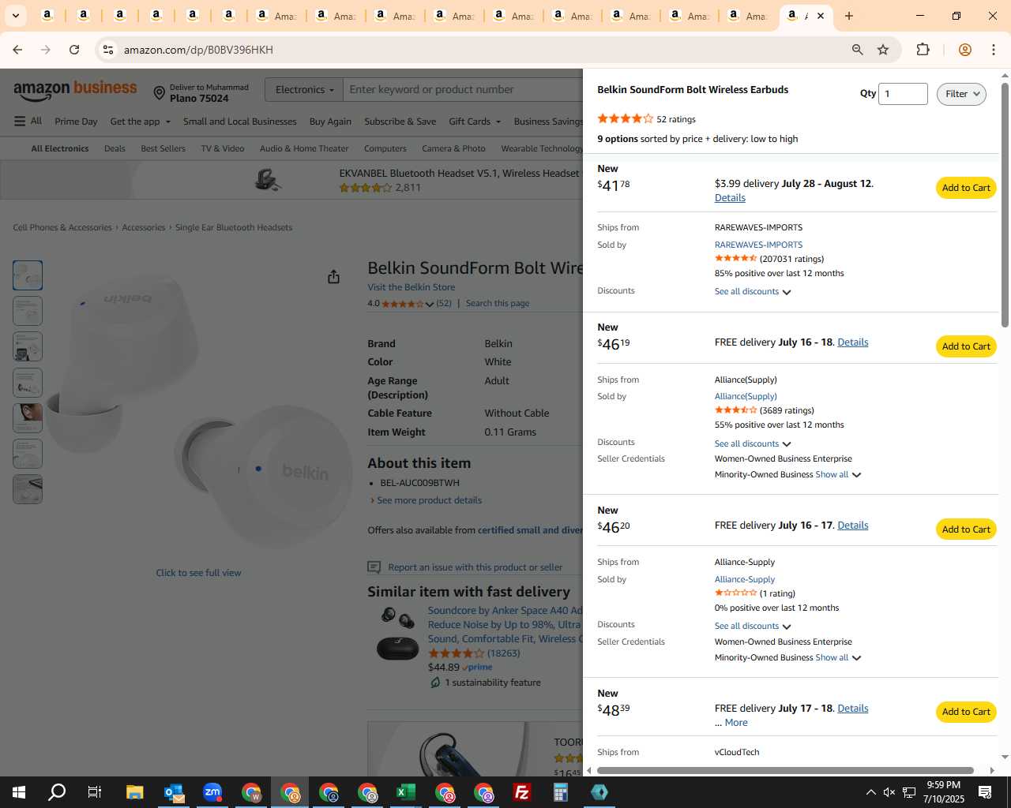The image size is (1011, 808).
Task: Show hidden tray icons chevron
Action: click(870, 792)
